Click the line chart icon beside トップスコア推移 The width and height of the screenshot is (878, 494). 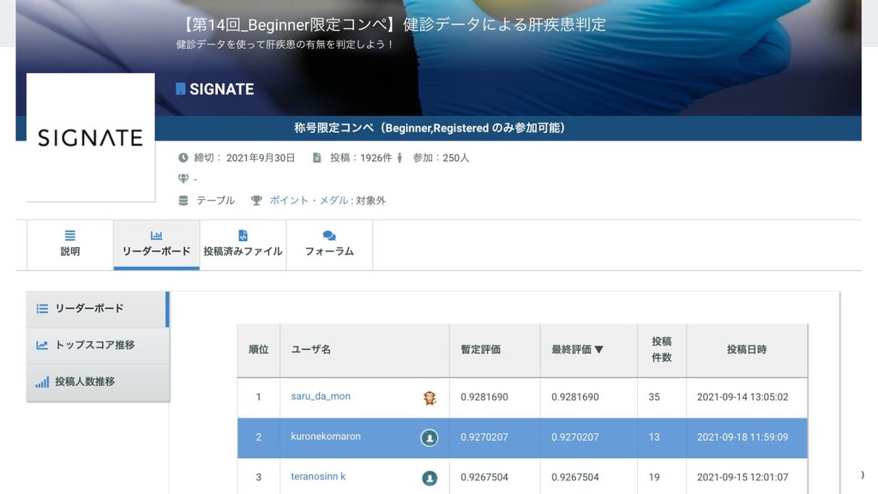click(42, 345)
